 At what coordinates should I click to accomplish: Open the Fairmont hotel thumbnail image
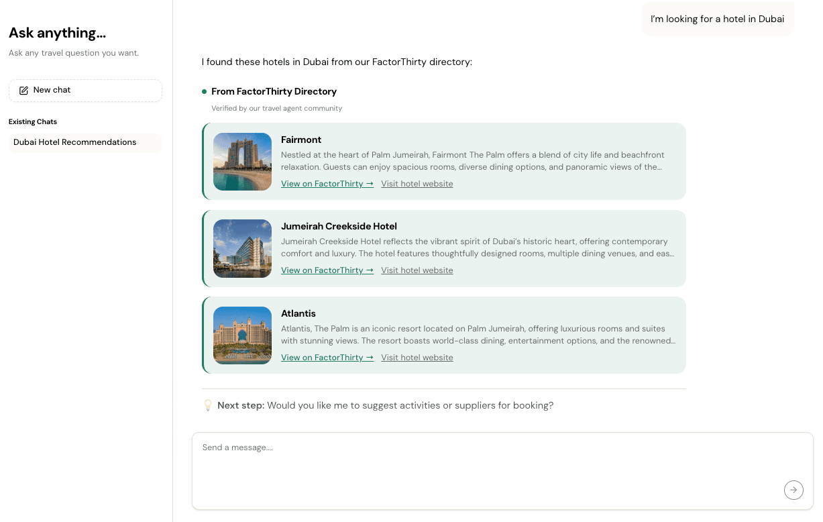242,162
